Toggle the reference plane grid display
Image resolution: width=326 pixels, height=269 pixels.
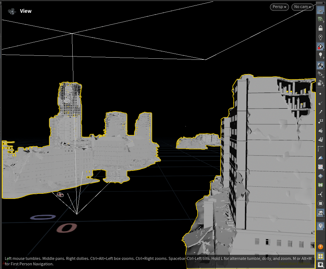pyautogui.click(x=321, y=10)
